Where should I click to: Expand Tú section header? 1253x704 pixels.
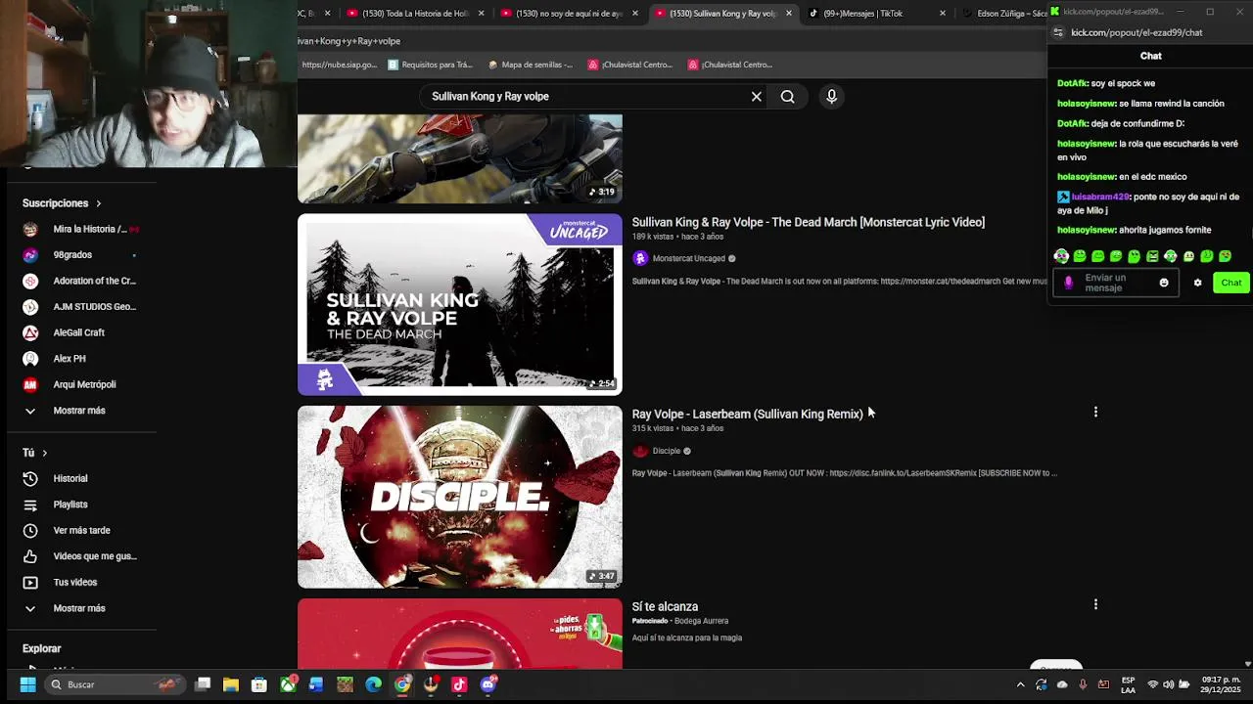(x=35, y=453)
